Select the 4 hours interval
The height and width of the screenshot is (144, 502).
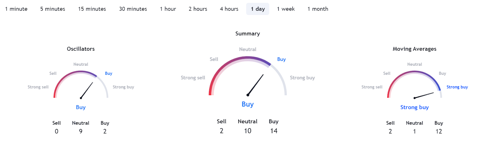(x=229, y=9)
